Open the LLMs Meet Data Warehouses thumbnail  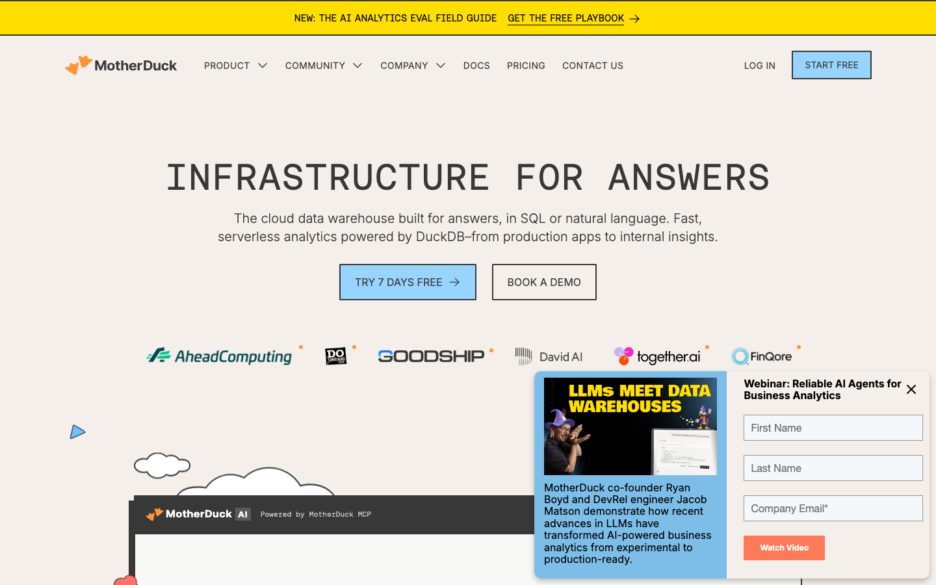630,426
